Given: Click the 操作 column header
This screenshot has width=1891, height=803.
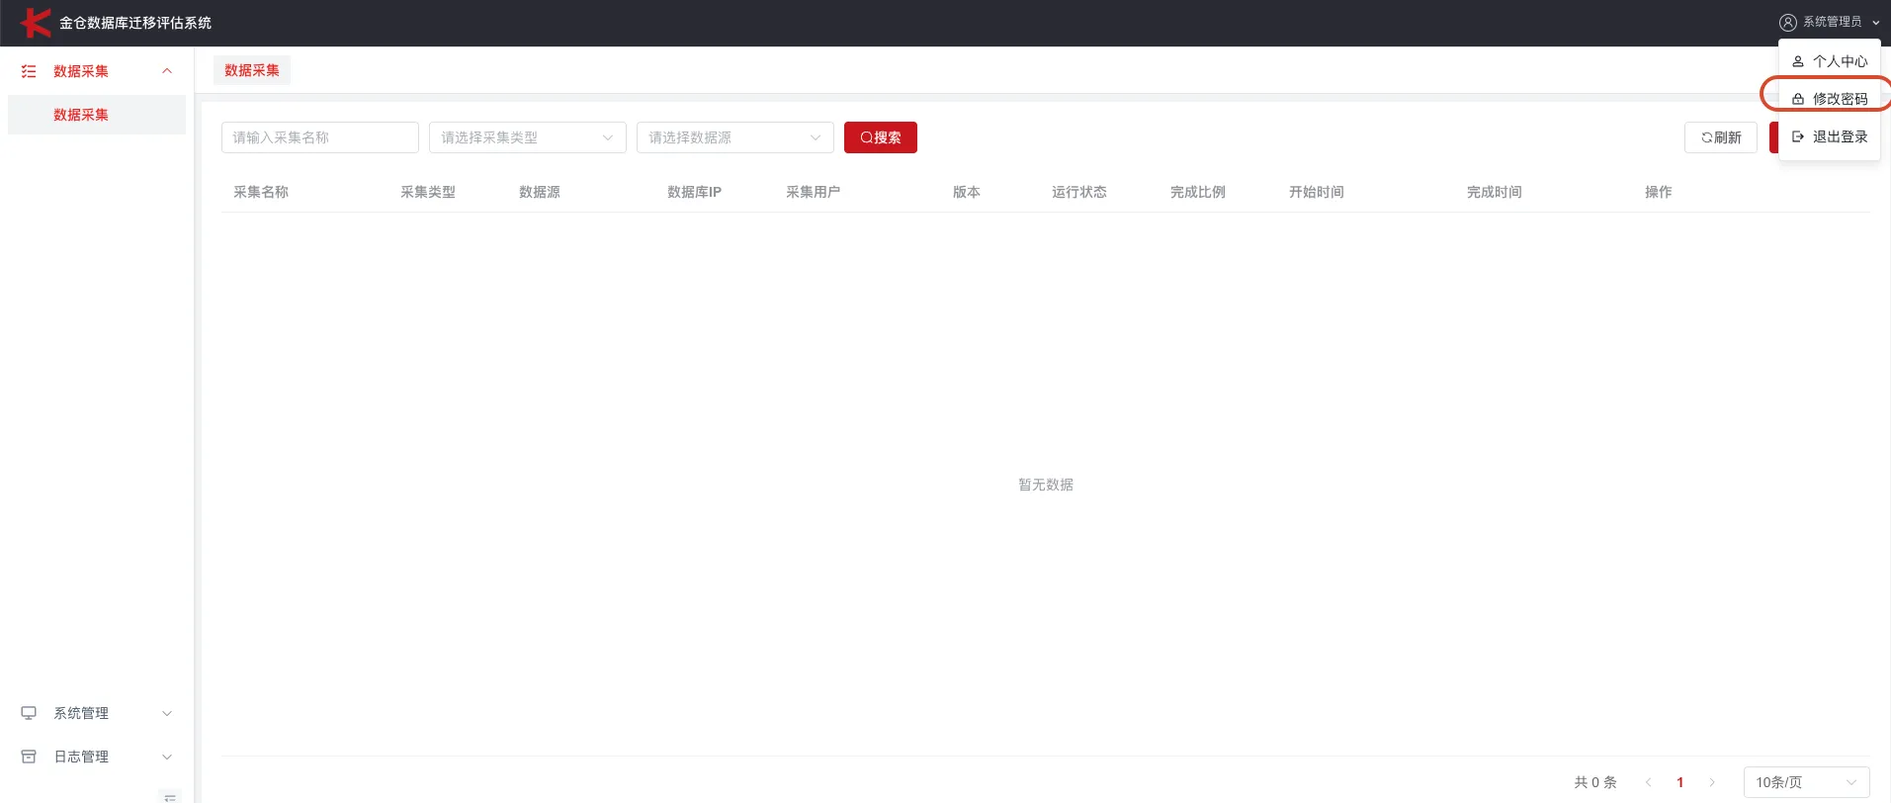Looking at the screenshot, I should click(1659, 192).
